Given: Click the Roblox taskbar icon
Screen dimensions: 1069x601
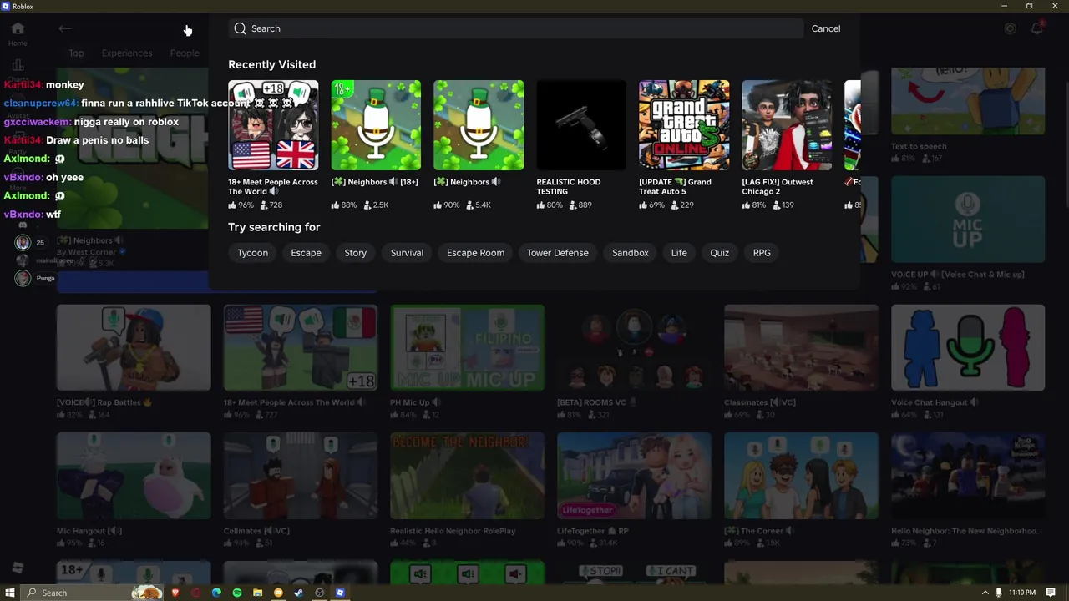Looking at the screenshot, I should point(340,593).
